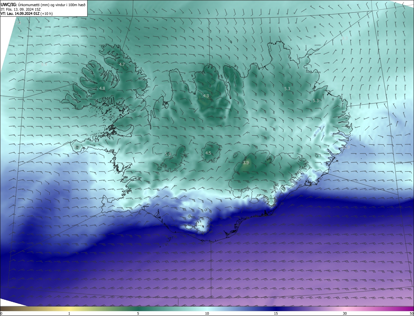Select the 3.9 value on Vatnajökull

(x=246, y=163)
